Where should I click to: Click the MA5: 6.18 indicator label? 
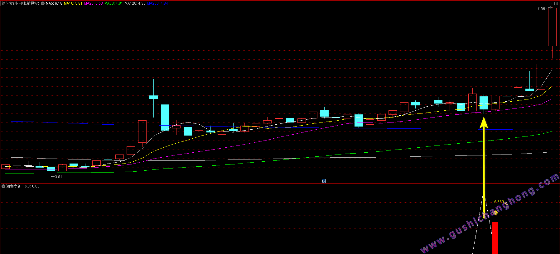pos(54,3)
